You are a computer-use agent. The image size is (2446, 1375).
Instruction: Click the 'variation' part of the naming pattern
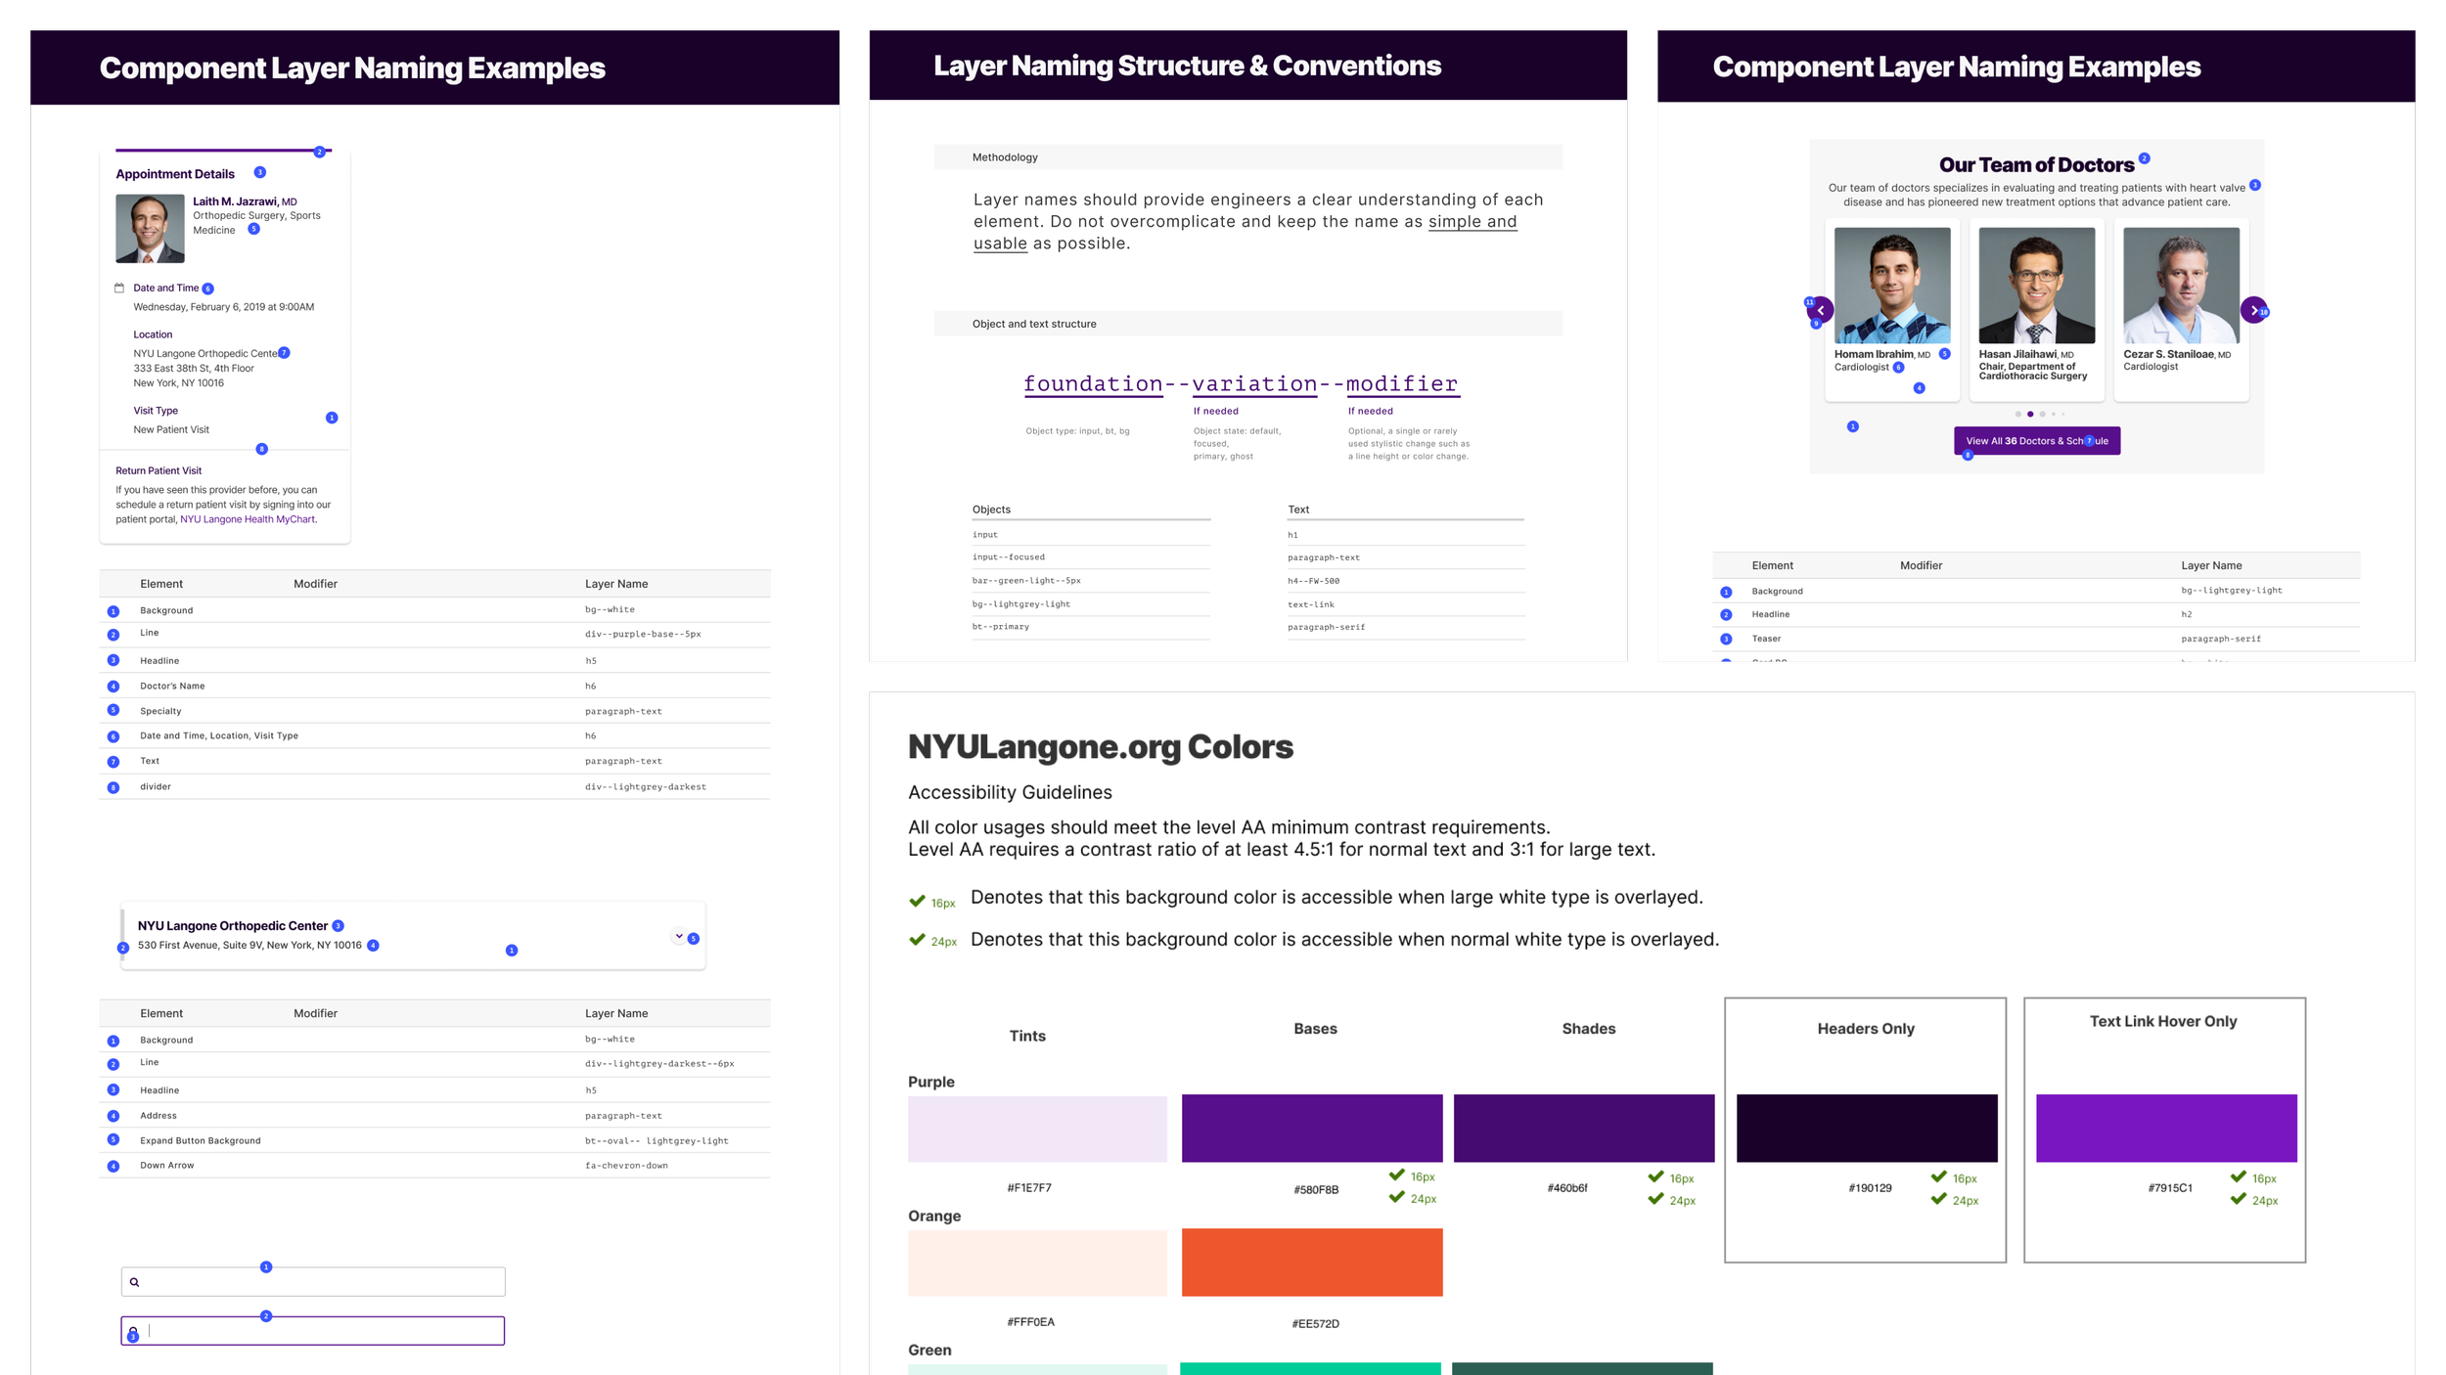pyautogui.click(x=1254, y=383)
